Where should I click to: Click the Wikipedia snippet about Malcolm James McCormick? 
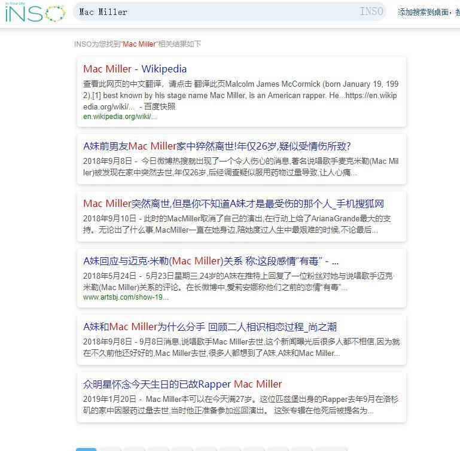(240, 95)
